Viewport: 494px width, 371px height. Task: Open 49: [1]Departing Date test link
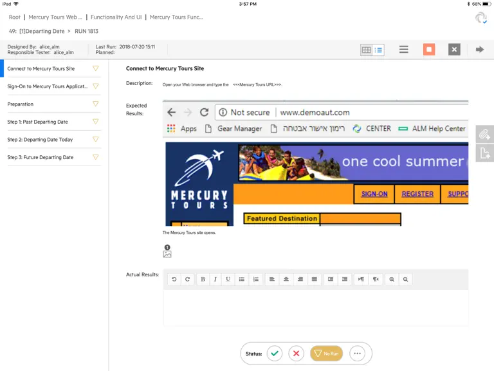(37, 31)
